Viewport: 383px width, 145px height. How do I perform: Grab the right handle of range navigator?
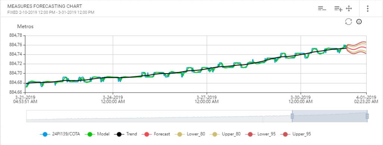pos(367,116)
